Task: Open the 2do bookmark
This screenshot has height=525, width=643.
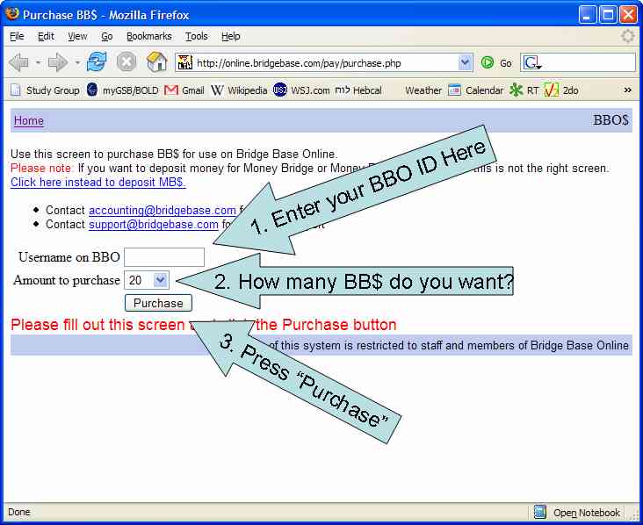Action: tap(561, 90)
